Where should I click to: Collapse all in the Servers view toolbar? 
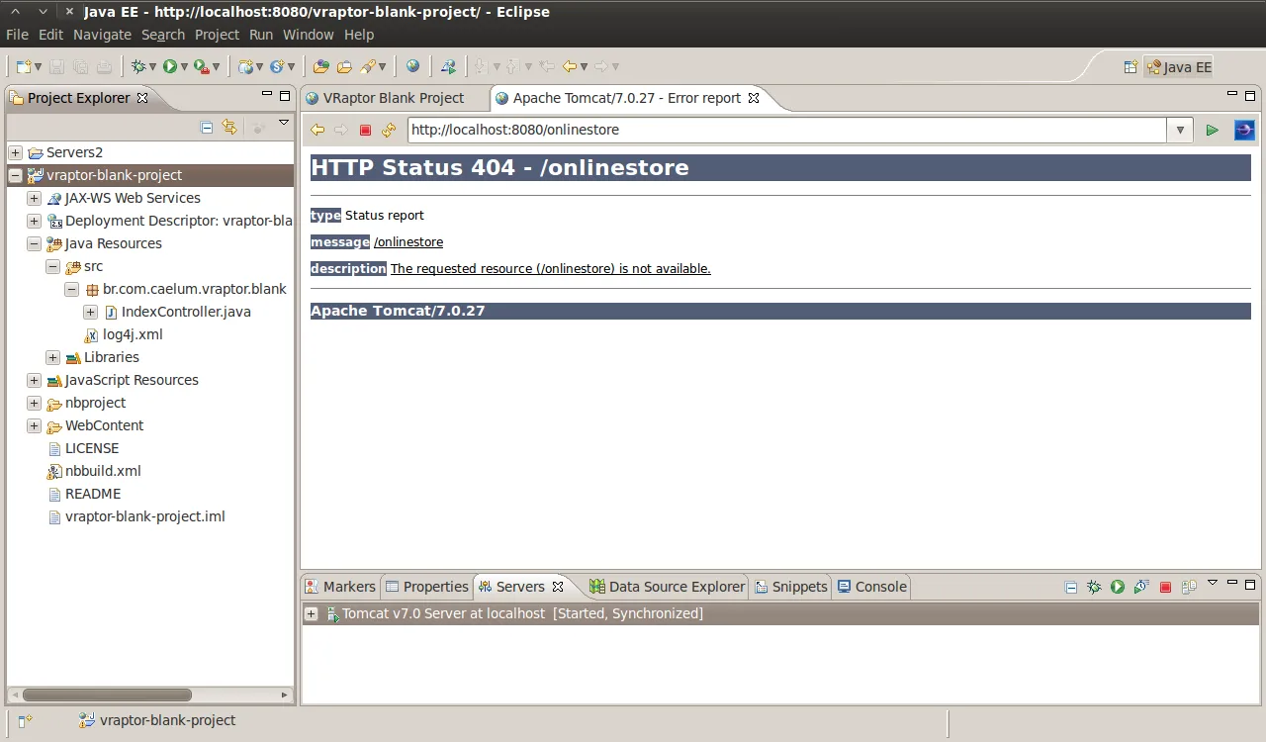pyautogui.click(x=1070, y=587)
